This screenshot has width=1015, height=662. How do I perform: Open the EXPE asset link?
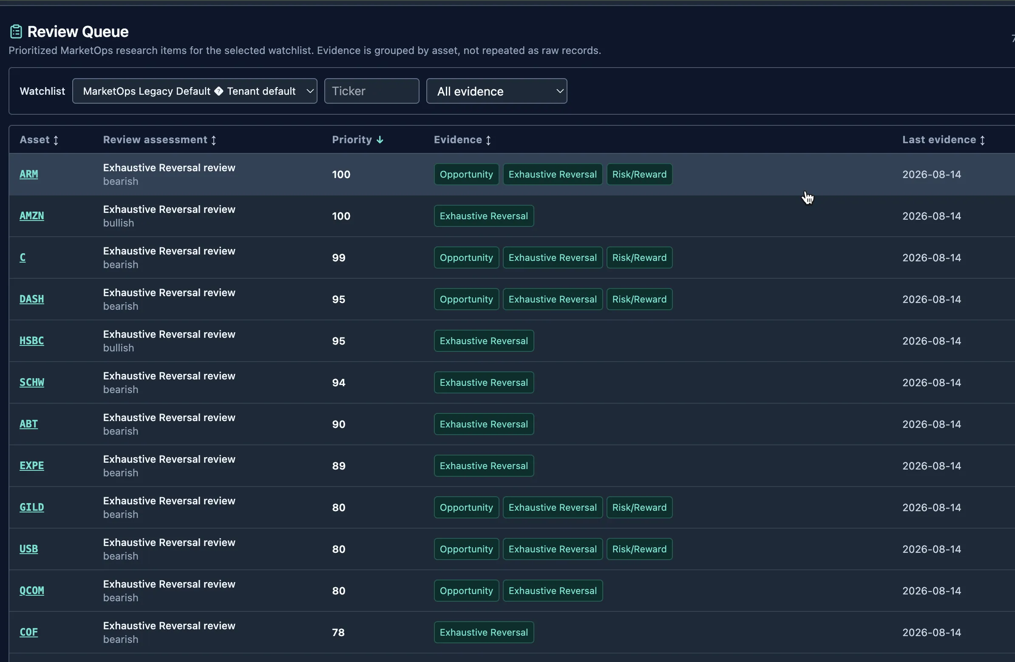click(31, 466)
